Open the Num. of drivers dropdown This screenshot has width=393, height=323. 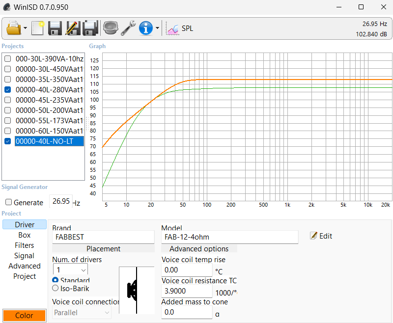(x=70, y=269)
